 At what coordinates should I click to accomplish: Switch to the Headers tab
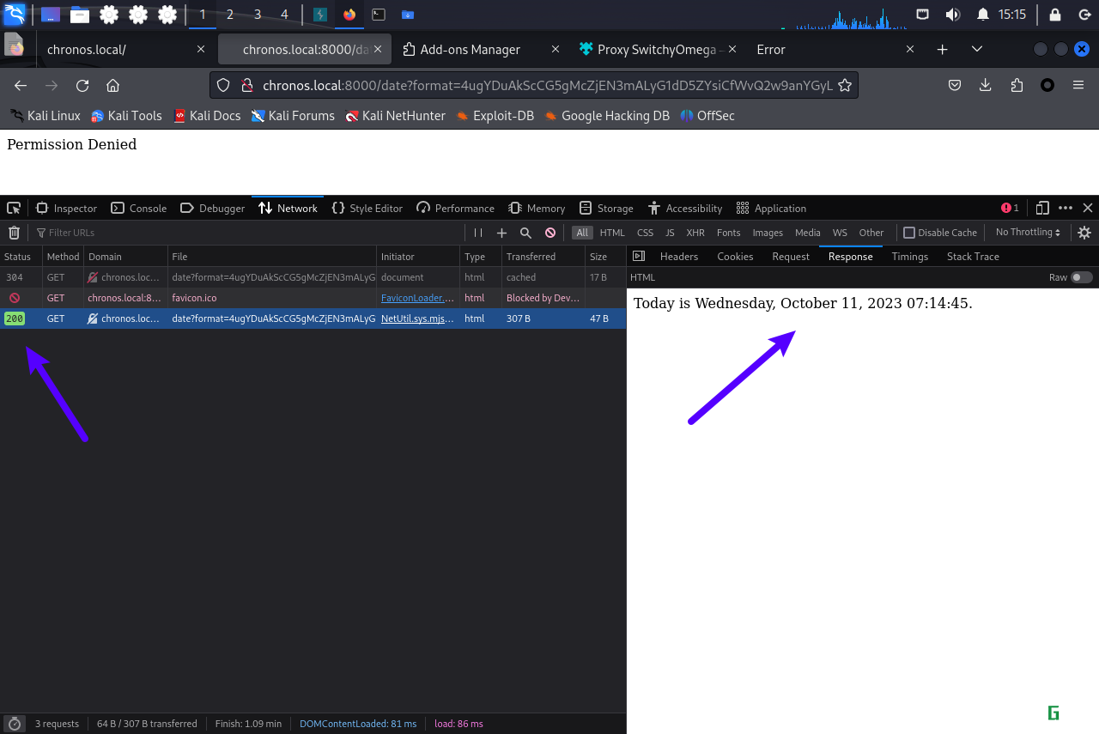[679, 257]
